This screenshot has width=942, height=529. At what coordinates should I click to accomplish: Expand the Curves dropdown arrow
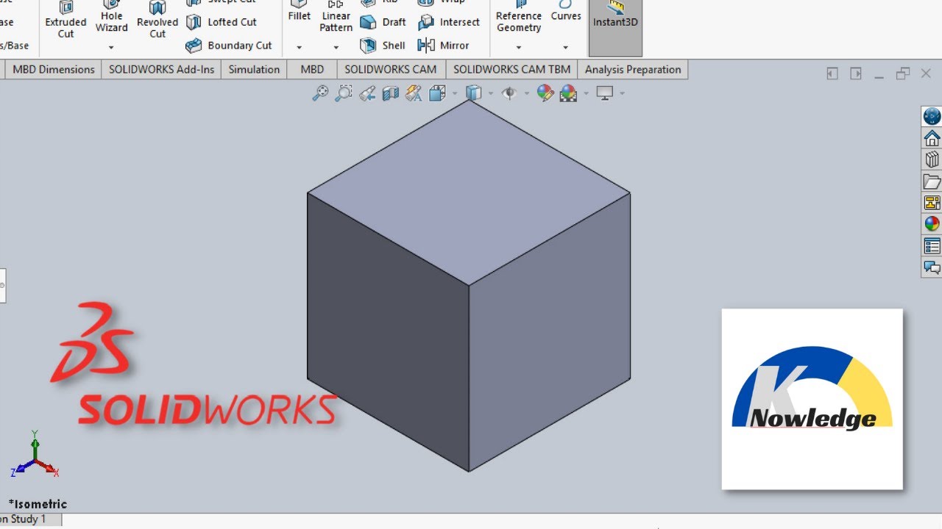coord(565,48)
